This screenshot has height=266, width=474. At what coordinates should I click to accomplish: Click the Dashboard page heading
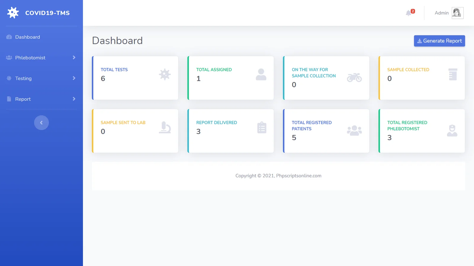click(117, 41)
